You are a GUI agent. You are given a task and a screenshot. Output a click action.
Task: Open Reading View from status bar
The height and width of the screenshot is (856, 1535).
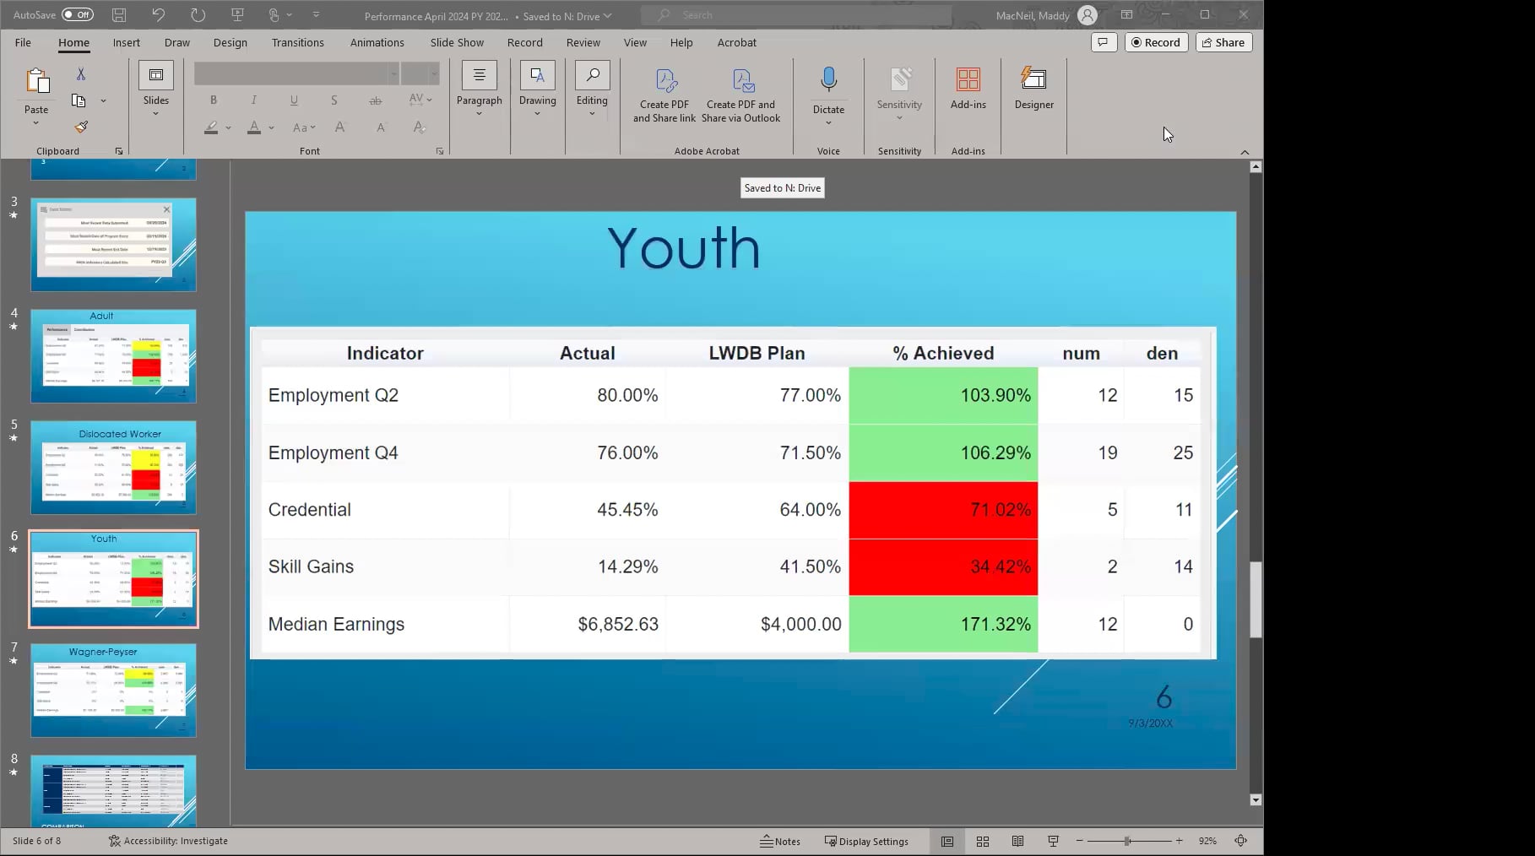pyautogui.click(x=1018, y=841)
